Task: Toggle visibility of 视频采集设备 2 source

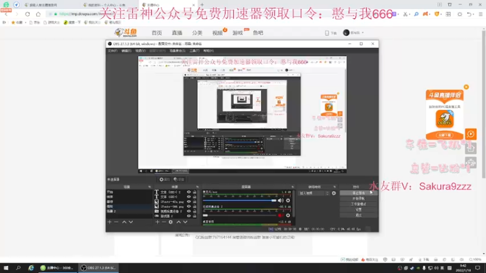Action: click(189, 211)
